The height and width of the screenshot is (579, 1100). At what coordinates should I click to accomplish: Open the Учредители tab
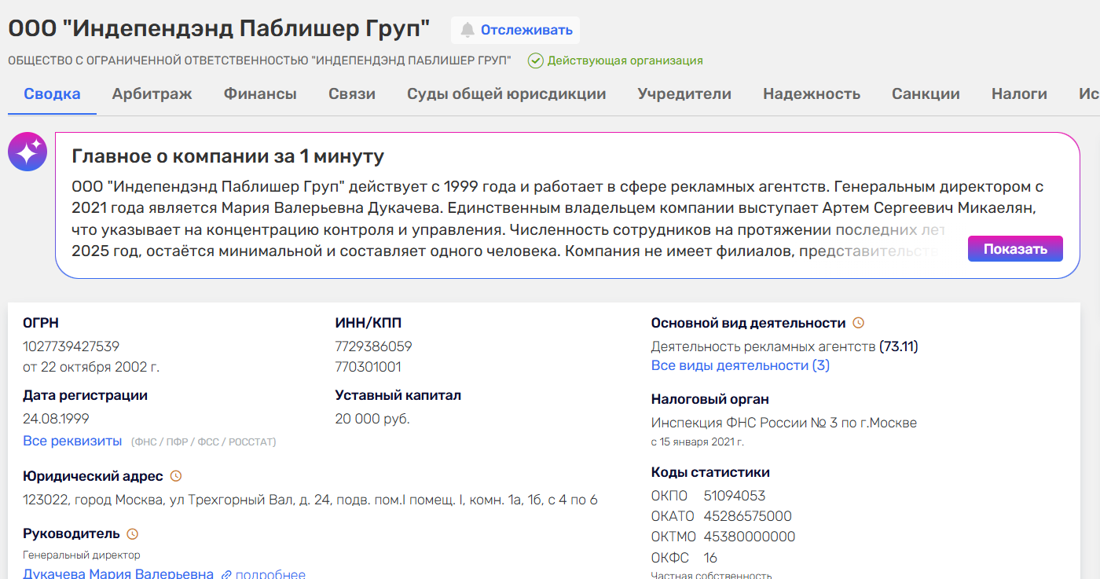684,94
